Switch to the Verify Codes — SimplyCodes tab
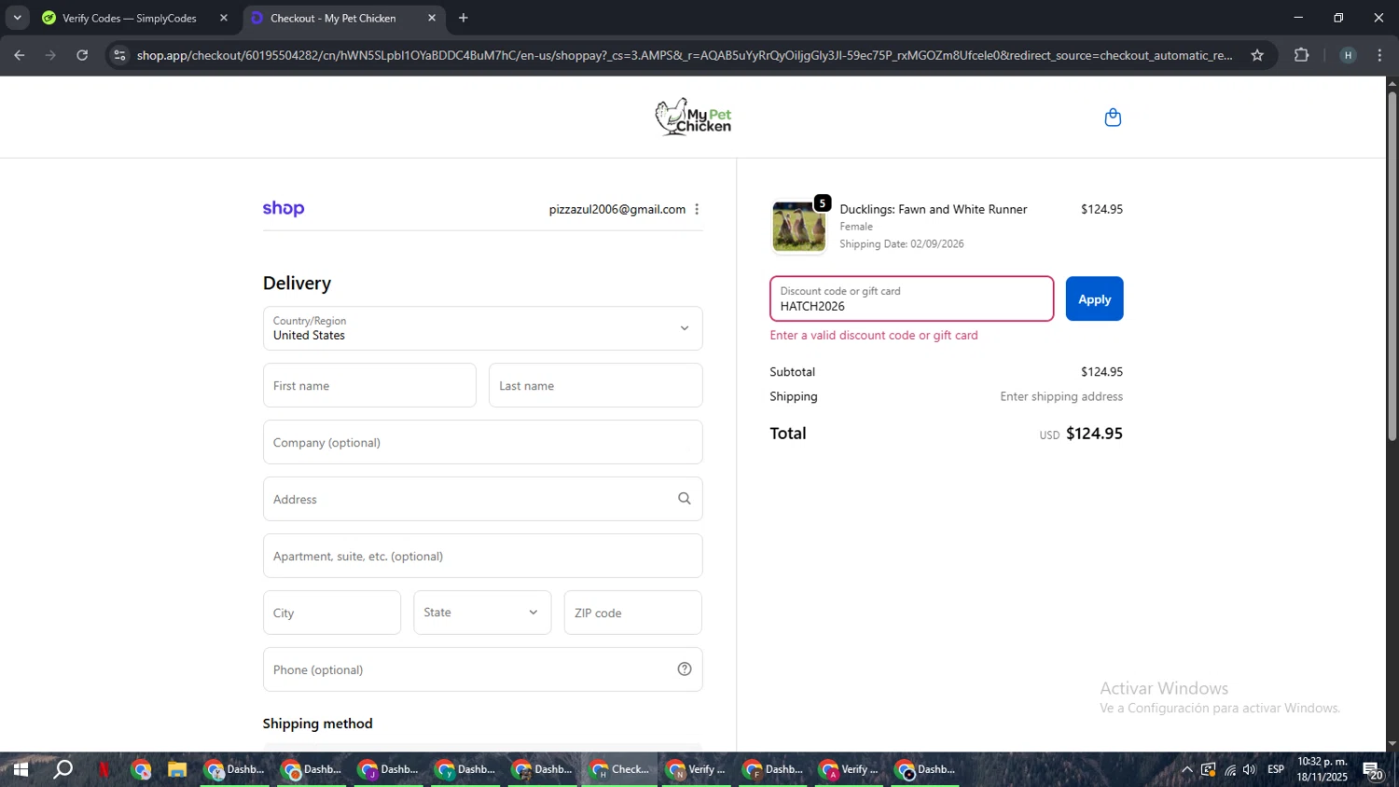 129,18
